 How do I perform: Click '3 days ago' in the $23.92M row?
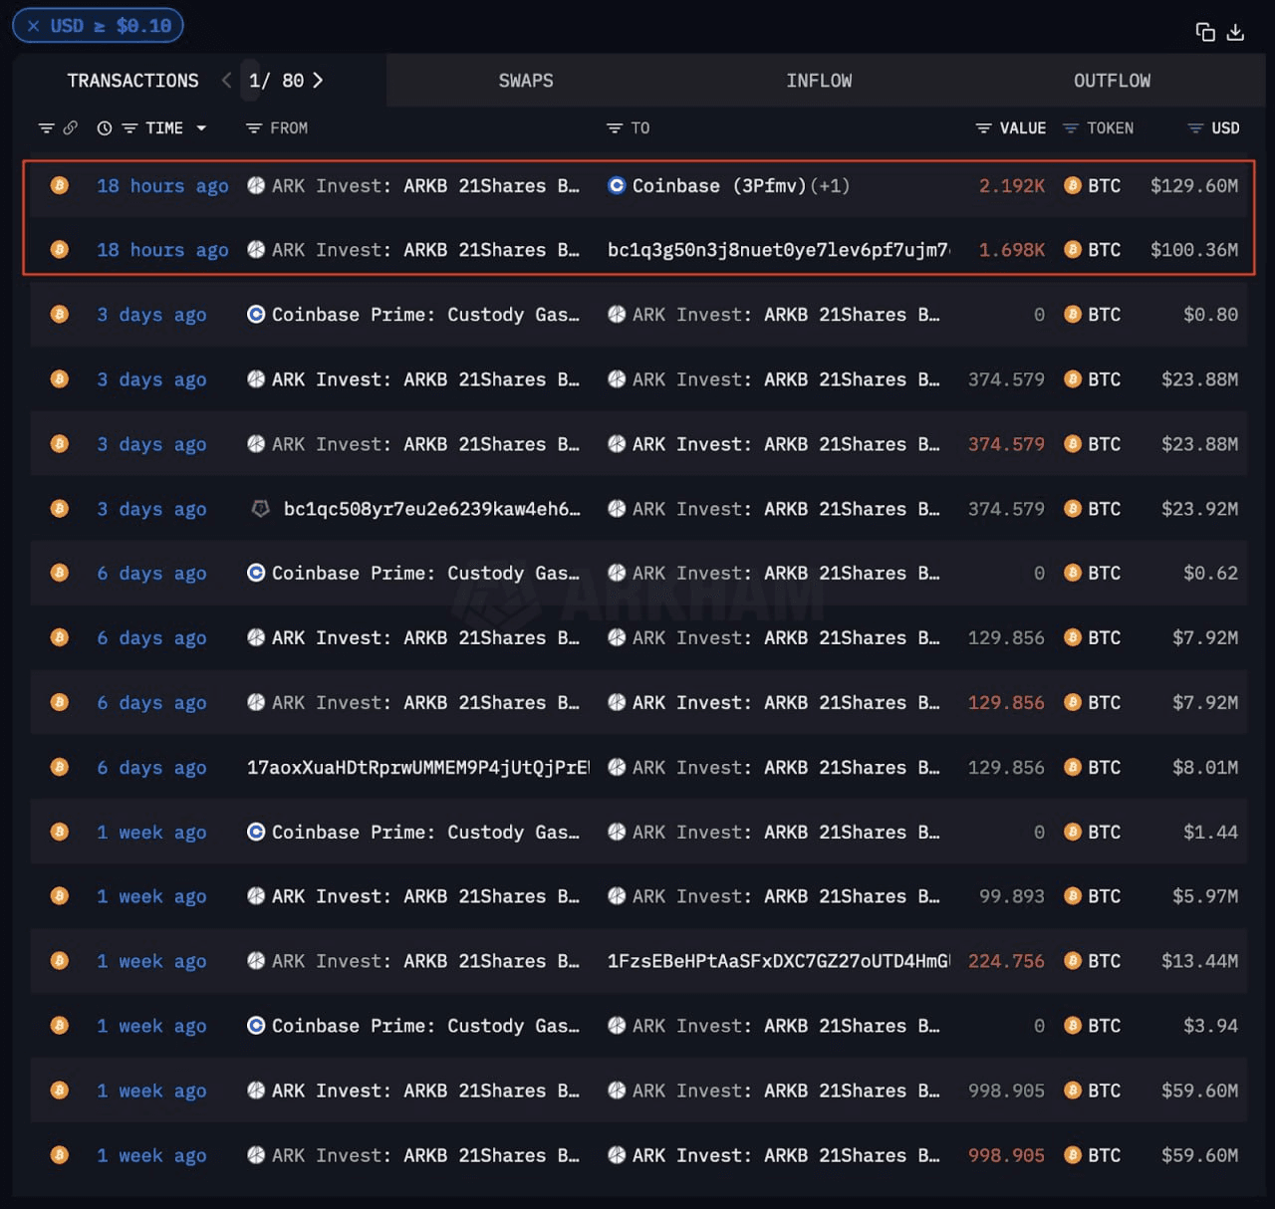click(x=151, y=509)
